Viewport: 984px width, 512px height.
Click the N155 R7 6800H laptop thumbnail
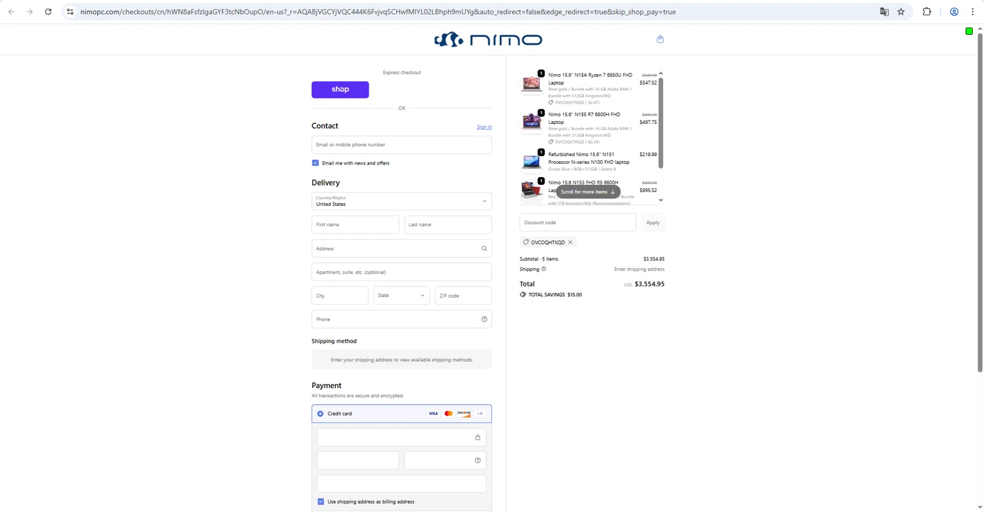(531, 123)
